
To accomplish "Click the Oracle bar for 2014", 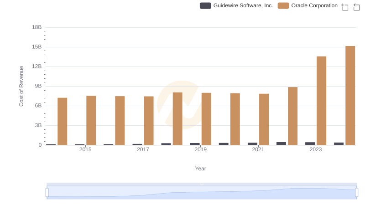I will [x=63, y=121].
